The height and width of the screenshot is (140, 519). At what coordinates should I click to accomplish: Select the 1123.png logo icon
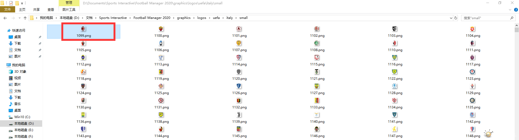[473, 72]
